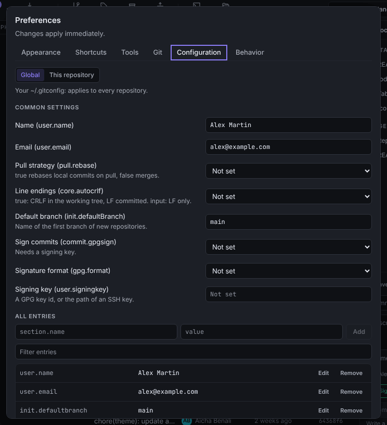Click the Signing key input field

coord(289,294)
